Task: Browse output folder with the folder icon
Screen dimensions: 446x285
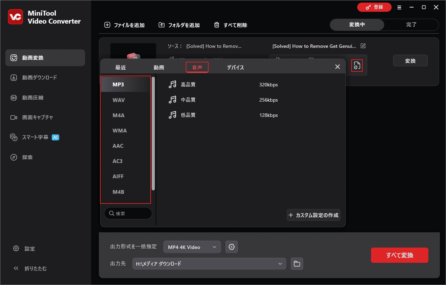Action: (297, 264)
